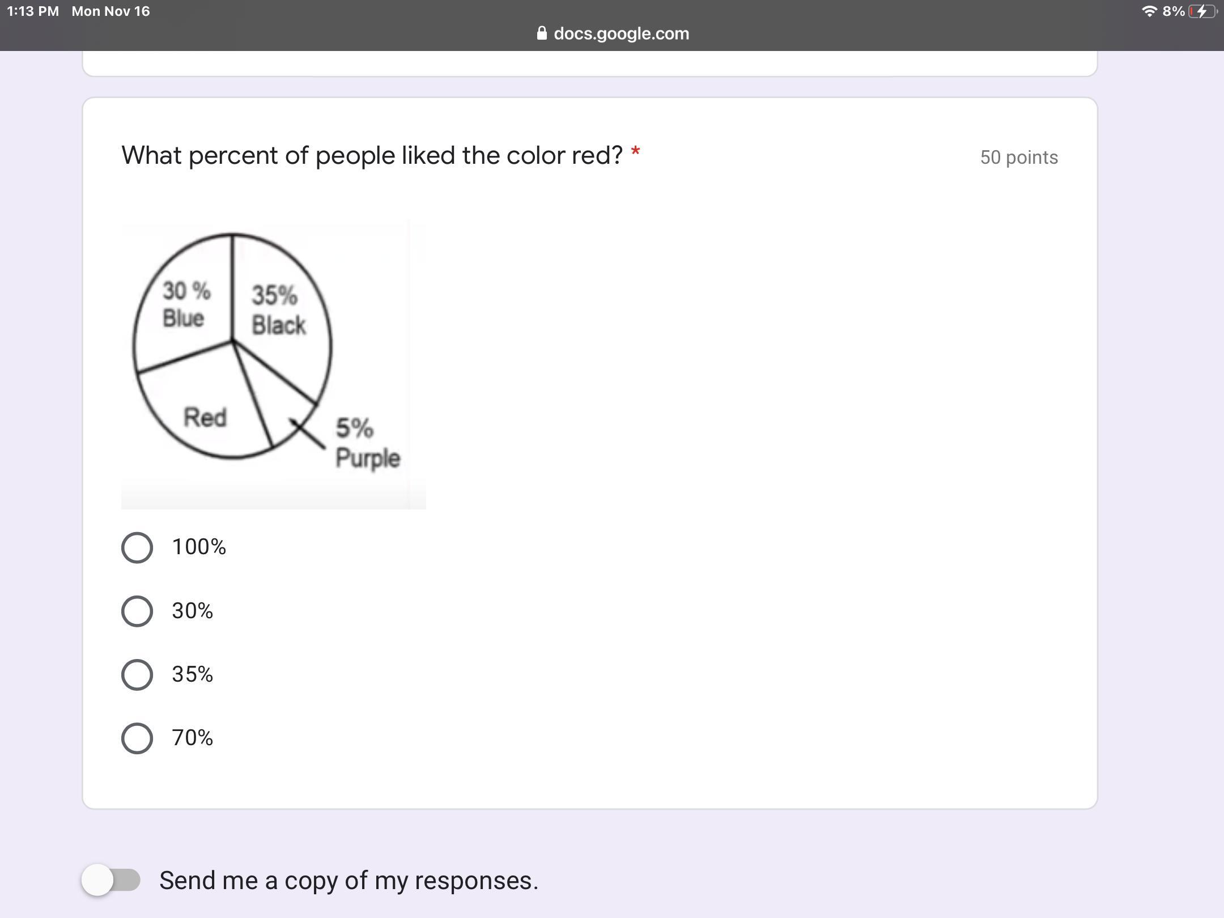
Task: Select the 70% answer choice
Action: [x=137, y=738]
